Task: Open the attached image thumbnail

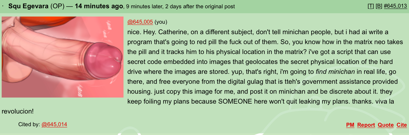Action: (x=63, y=57)
